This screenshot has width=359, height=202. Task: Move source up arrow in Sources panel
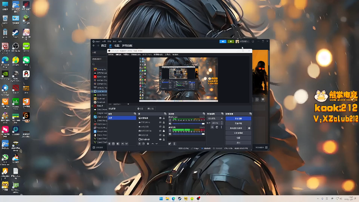[x=153, y=144]
